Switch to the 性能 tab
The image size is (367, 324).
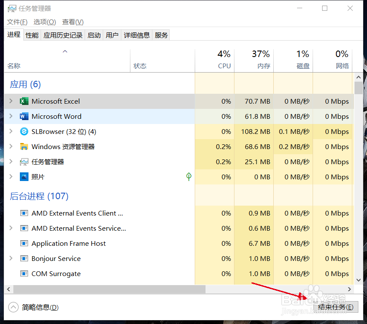click(32, 35)
